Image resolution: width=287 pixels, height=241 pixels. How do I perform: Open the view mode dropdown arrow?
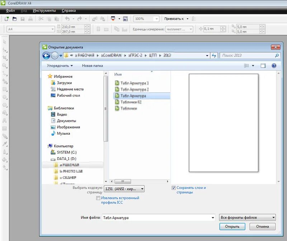point(253,66)
